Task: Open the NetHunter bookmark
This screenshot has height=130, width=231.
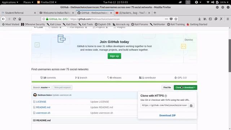Action: point(157,24)
